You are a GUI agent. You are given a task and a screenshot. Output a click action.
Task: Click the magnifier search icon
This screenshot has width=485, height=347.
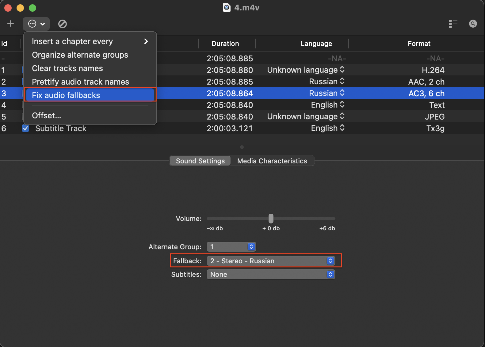pyautogui.click(x=473, y=24)
